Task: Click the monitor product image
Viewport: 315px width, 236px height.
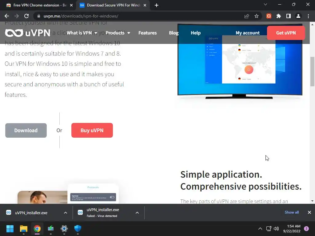Action: [x=240, y=61]
